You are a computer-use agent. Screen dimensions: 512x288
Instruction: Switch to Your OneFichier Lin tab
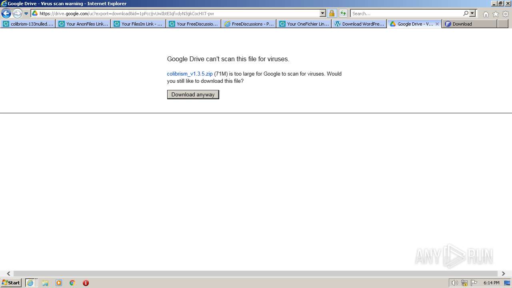pos(304,24)
